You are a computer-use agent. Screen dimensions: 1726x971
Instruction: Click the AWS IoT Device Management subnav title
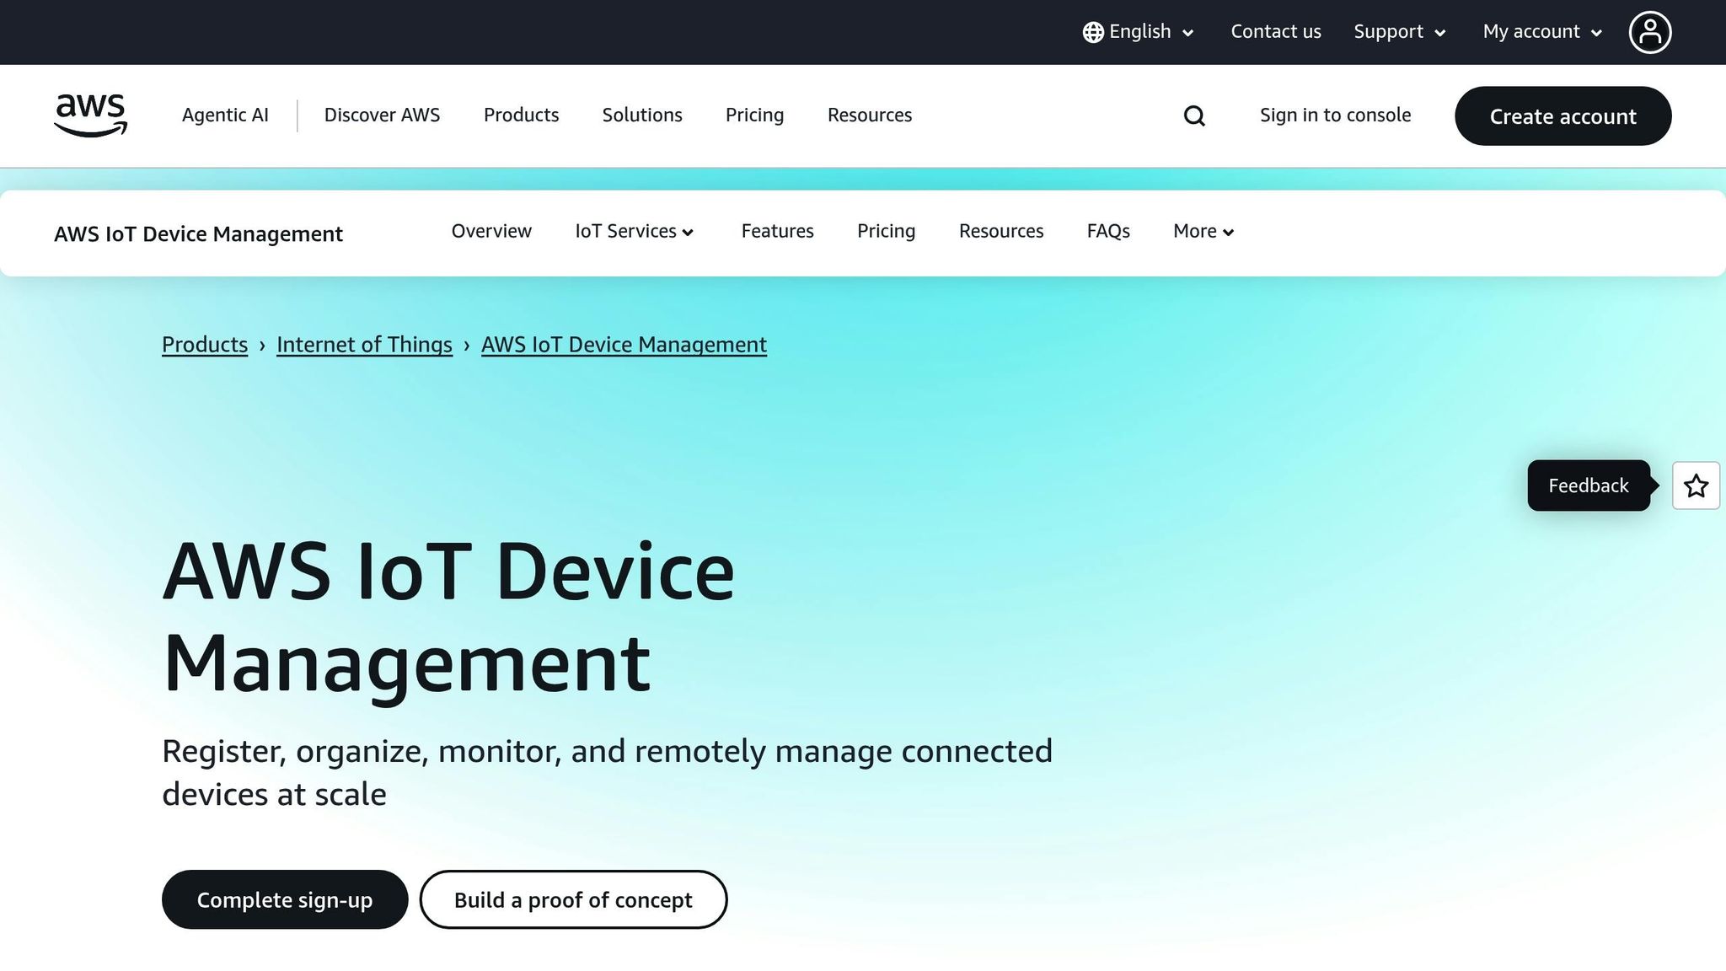198,233
